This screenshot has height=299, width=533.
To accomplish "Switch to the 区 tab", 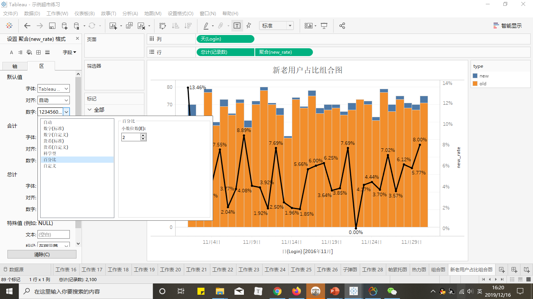I will [x=41, y=66].
